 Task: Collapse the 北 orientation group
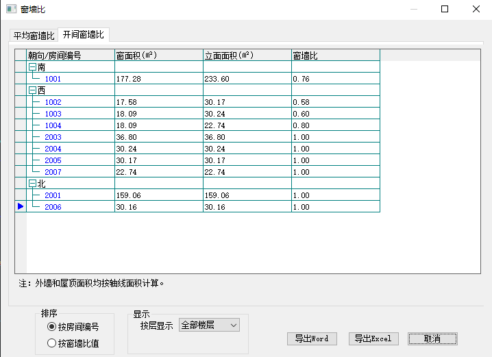click(32, 184)
